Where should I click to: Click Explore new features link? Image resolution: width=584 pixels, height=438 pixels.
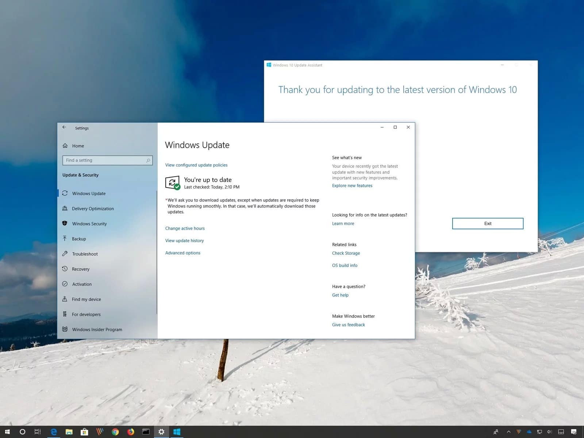point(352,185)
